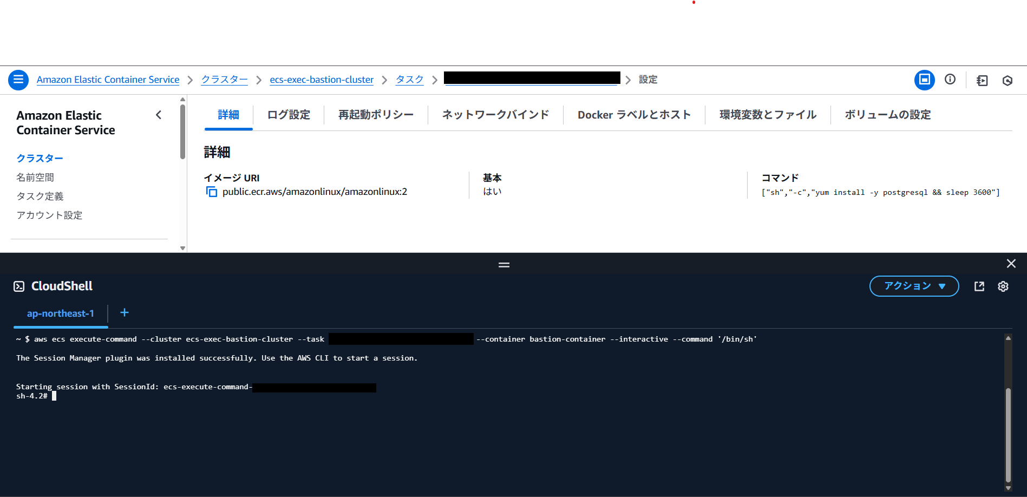Open 名前空間 in the sidebar
This screenshot has height=497, width=1027.
click(35, 177)
